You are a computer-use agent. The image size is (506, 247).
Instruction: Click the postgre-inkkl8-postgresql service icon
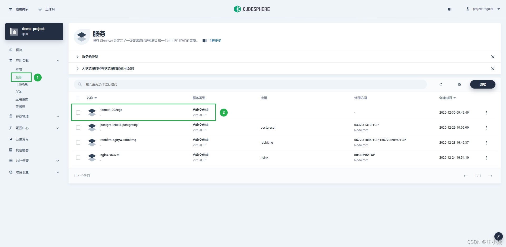coord(92,128)
